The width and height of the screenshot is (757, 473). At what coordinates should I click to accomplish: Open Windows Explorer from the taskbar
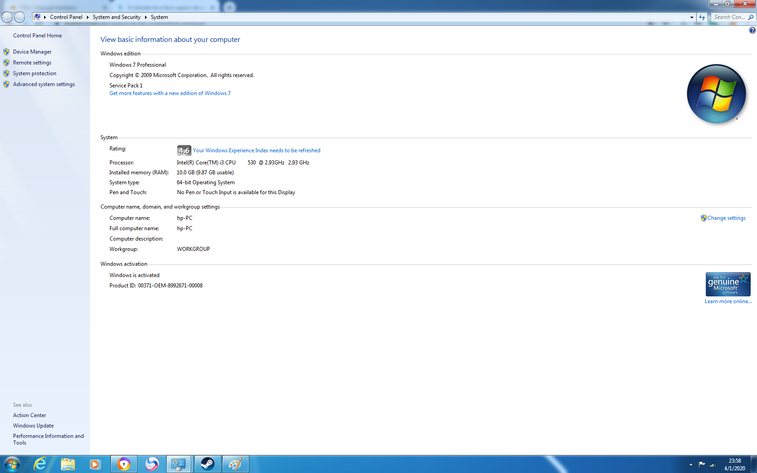68,464
